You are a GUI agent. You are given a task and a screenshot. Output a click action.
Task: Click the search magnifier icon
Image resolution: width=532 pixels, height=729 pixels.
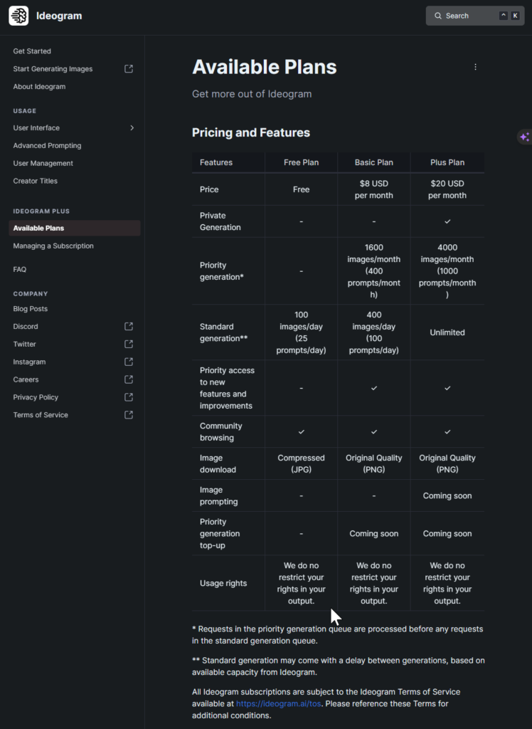pos(439,16)
